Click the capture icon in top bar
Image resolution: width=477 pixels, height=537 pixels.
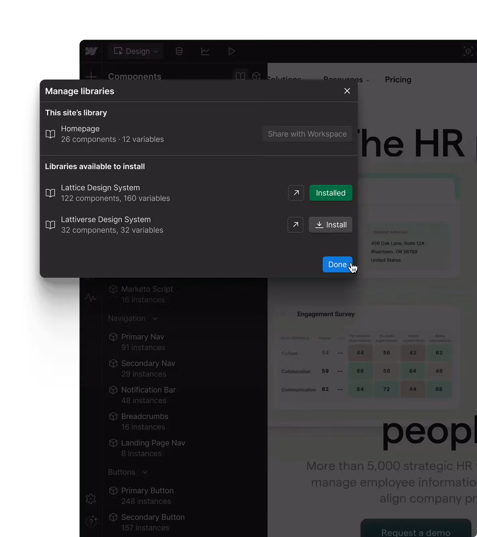tap(468, 51)
